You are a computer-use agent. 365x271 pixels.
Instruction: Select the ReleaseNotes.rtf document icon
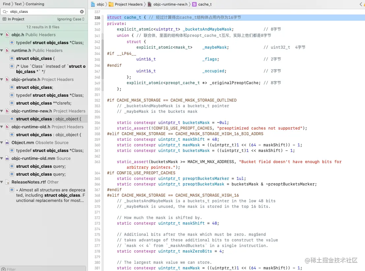click(x=7, y=182)
